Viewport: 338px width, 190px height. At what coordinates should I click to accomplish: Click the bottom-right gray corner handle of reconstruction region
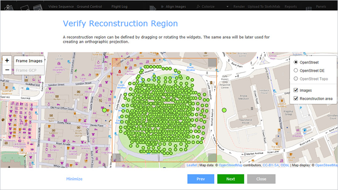tap(212, 158)
